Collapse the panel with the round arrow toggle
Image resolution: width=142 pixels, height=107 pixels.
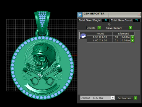pyautogui.click(x=109, y=24)
